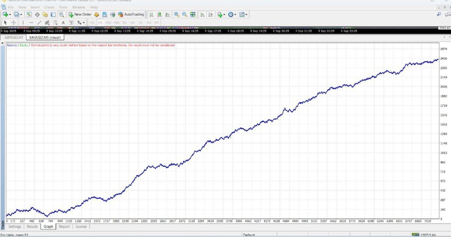This screenshot has height=237, width=451.
Task: Open the Charts menu
Action: [49, 7]
